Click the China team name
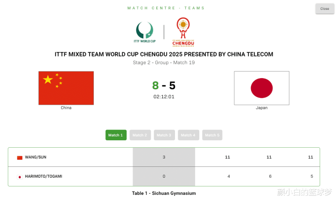Screen dimensions: 336x201 66,108
